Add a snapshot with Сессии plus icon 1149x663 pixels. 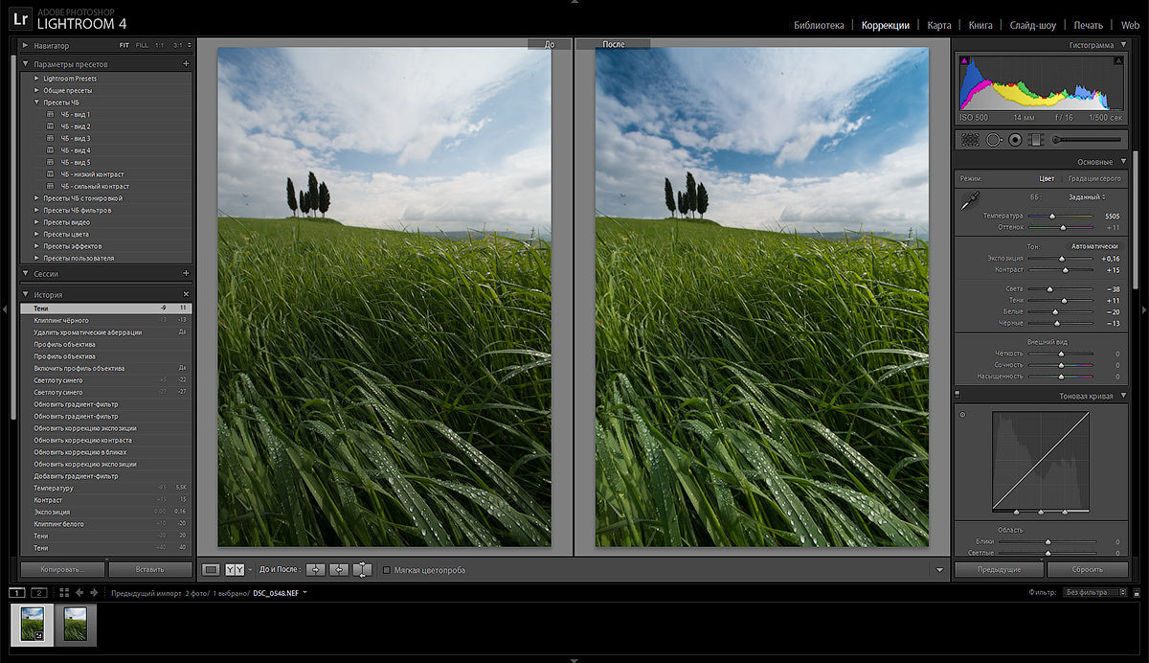(186, 273)
